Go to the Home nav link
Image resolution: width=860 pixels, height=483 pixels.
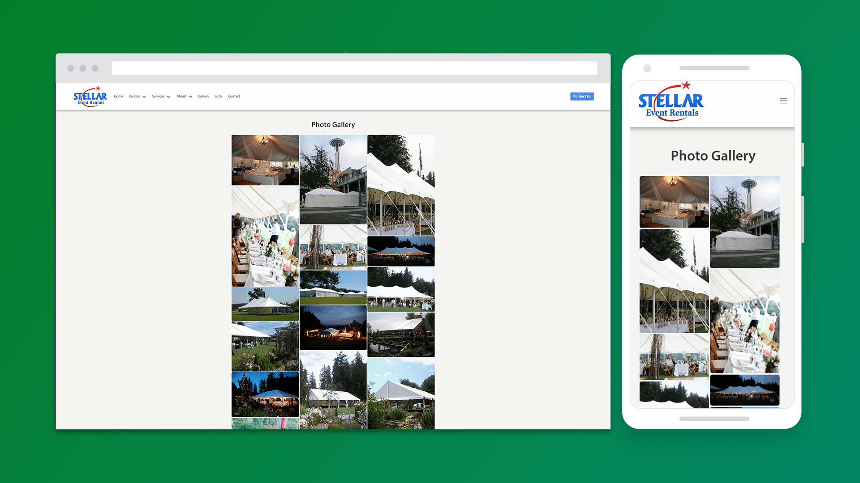tap(118, 96)
